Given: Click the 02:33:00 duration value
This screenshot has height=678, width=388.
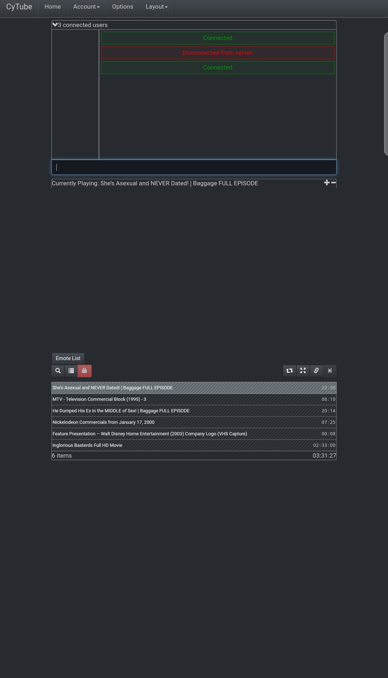Looking at the screenshot, I should tap(324, 445).
